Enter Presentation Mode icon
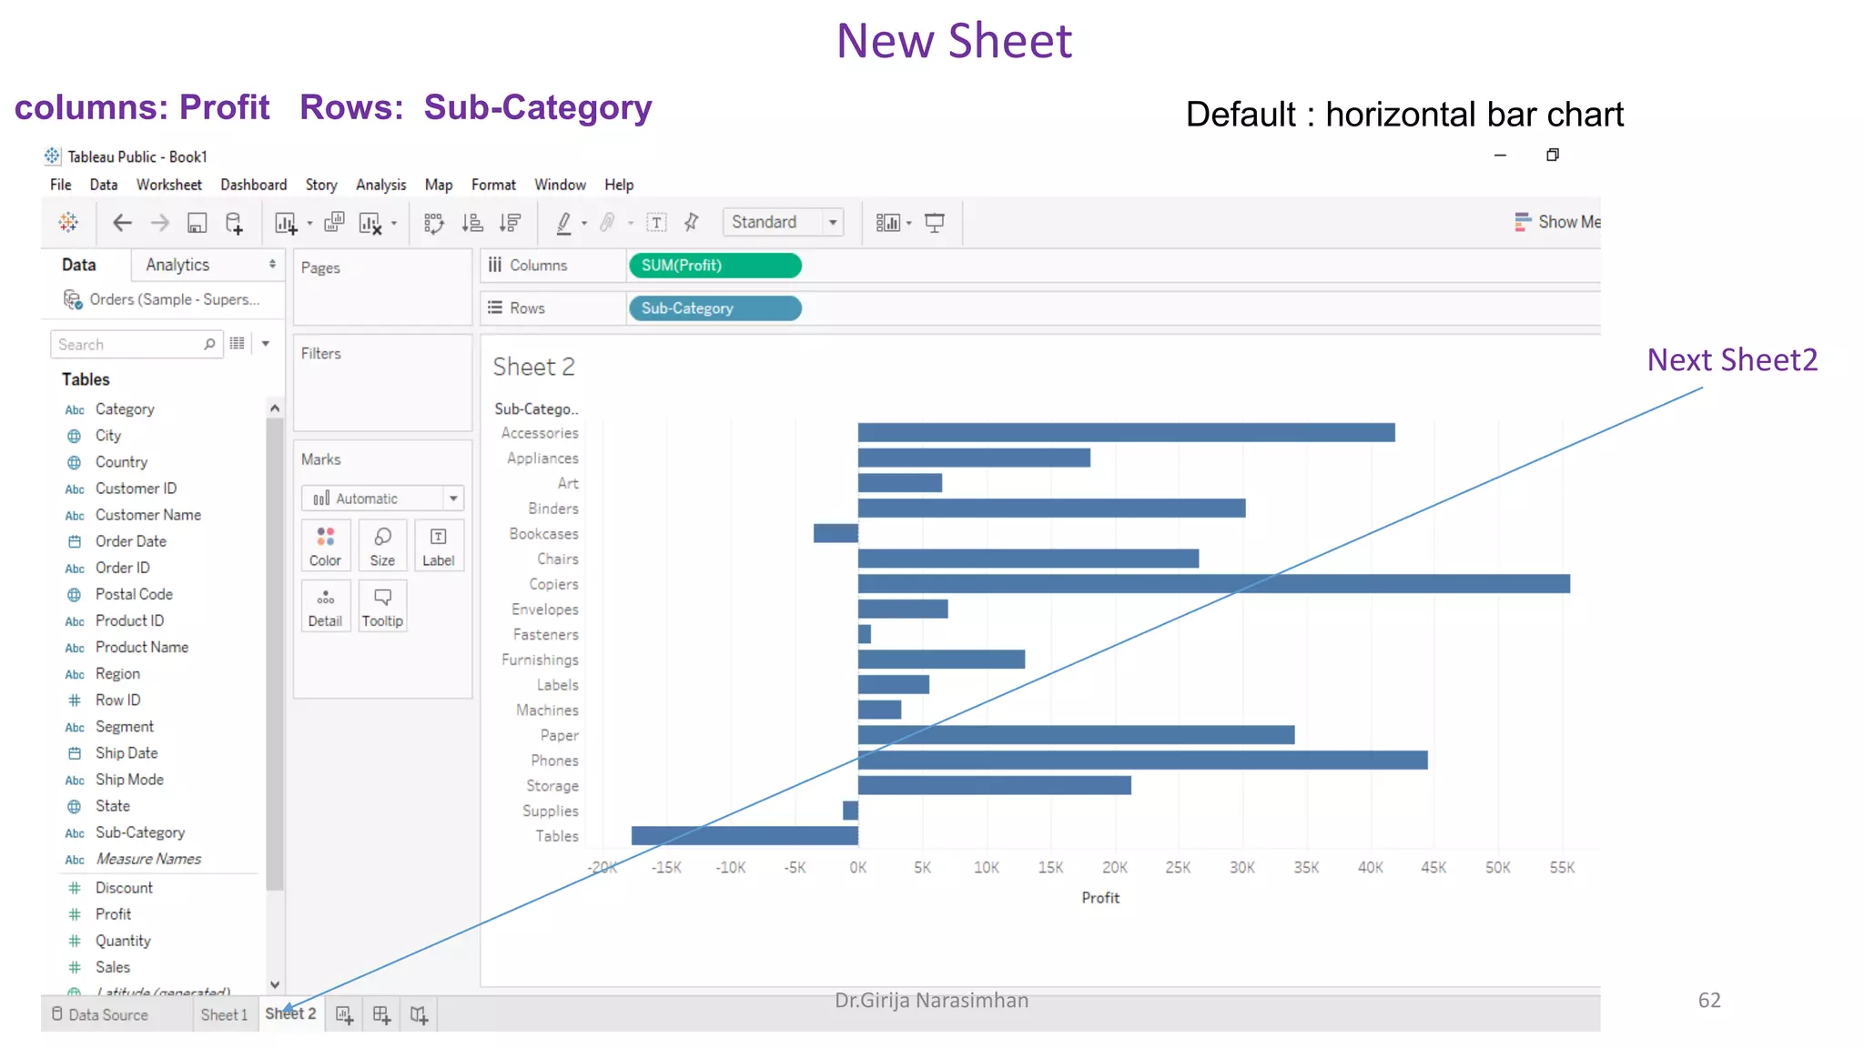 coord(935,223)
